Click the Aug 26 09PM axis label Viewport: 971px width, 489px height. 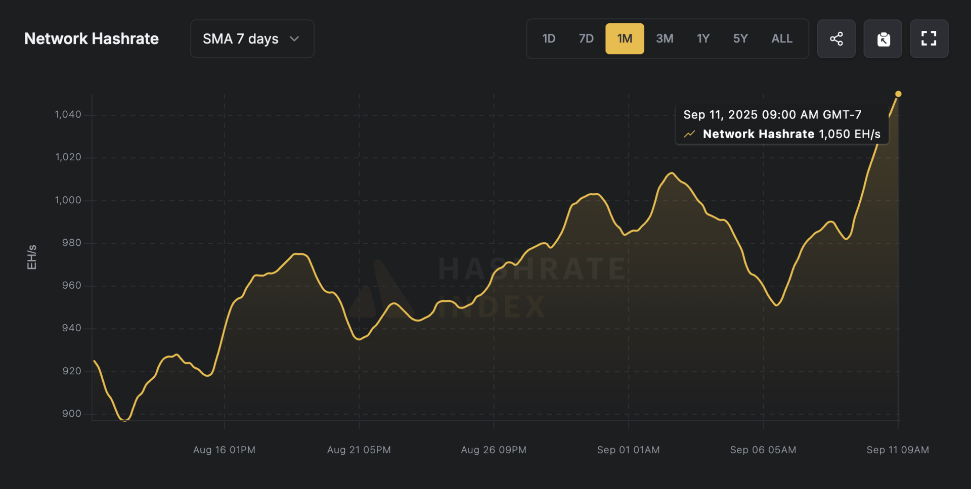(x=494, y=450)
